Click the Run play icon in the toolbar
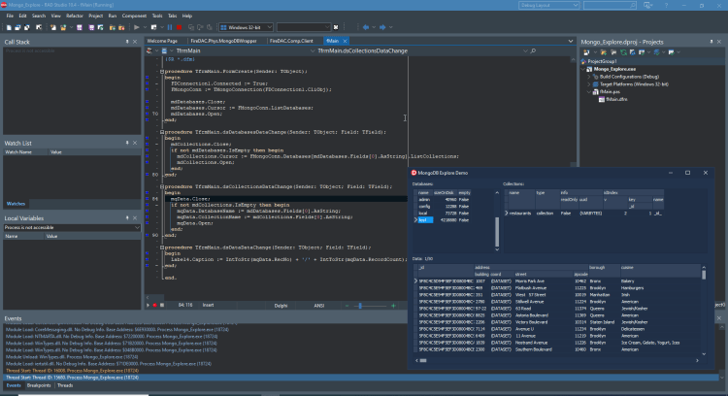This screenshot has height=396, width=728. click(x=137, y=27)
